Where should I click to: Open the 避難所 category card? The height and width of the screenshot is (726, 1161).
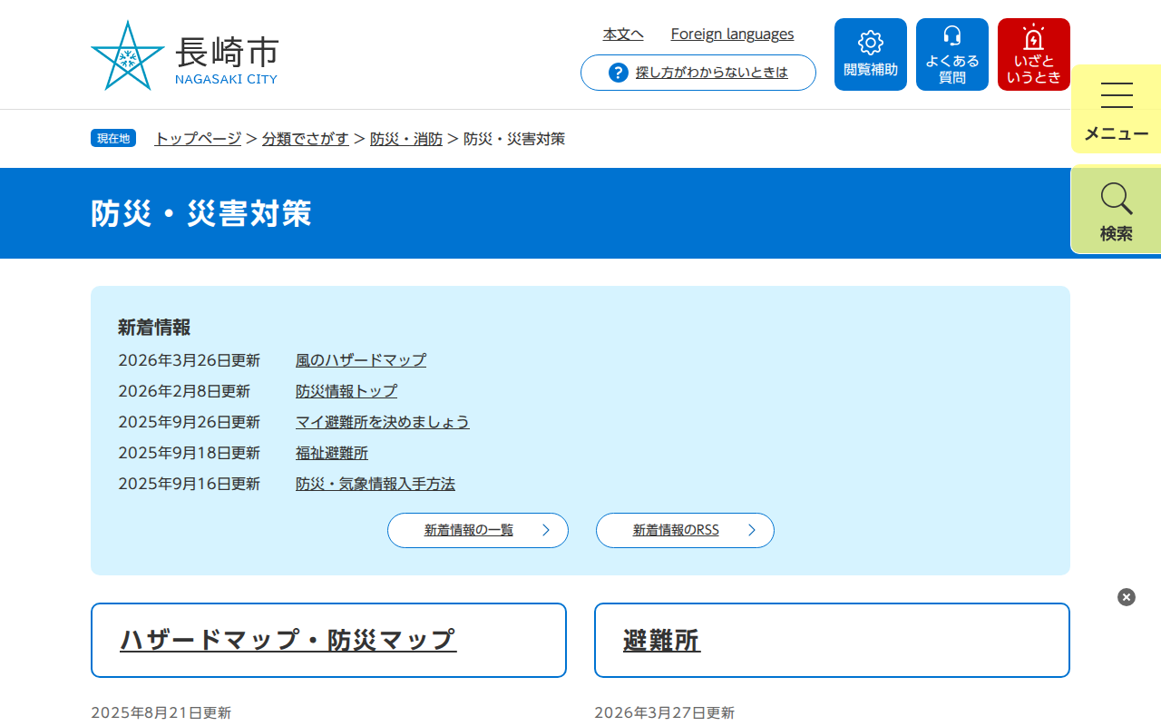(x=832, y=640)
